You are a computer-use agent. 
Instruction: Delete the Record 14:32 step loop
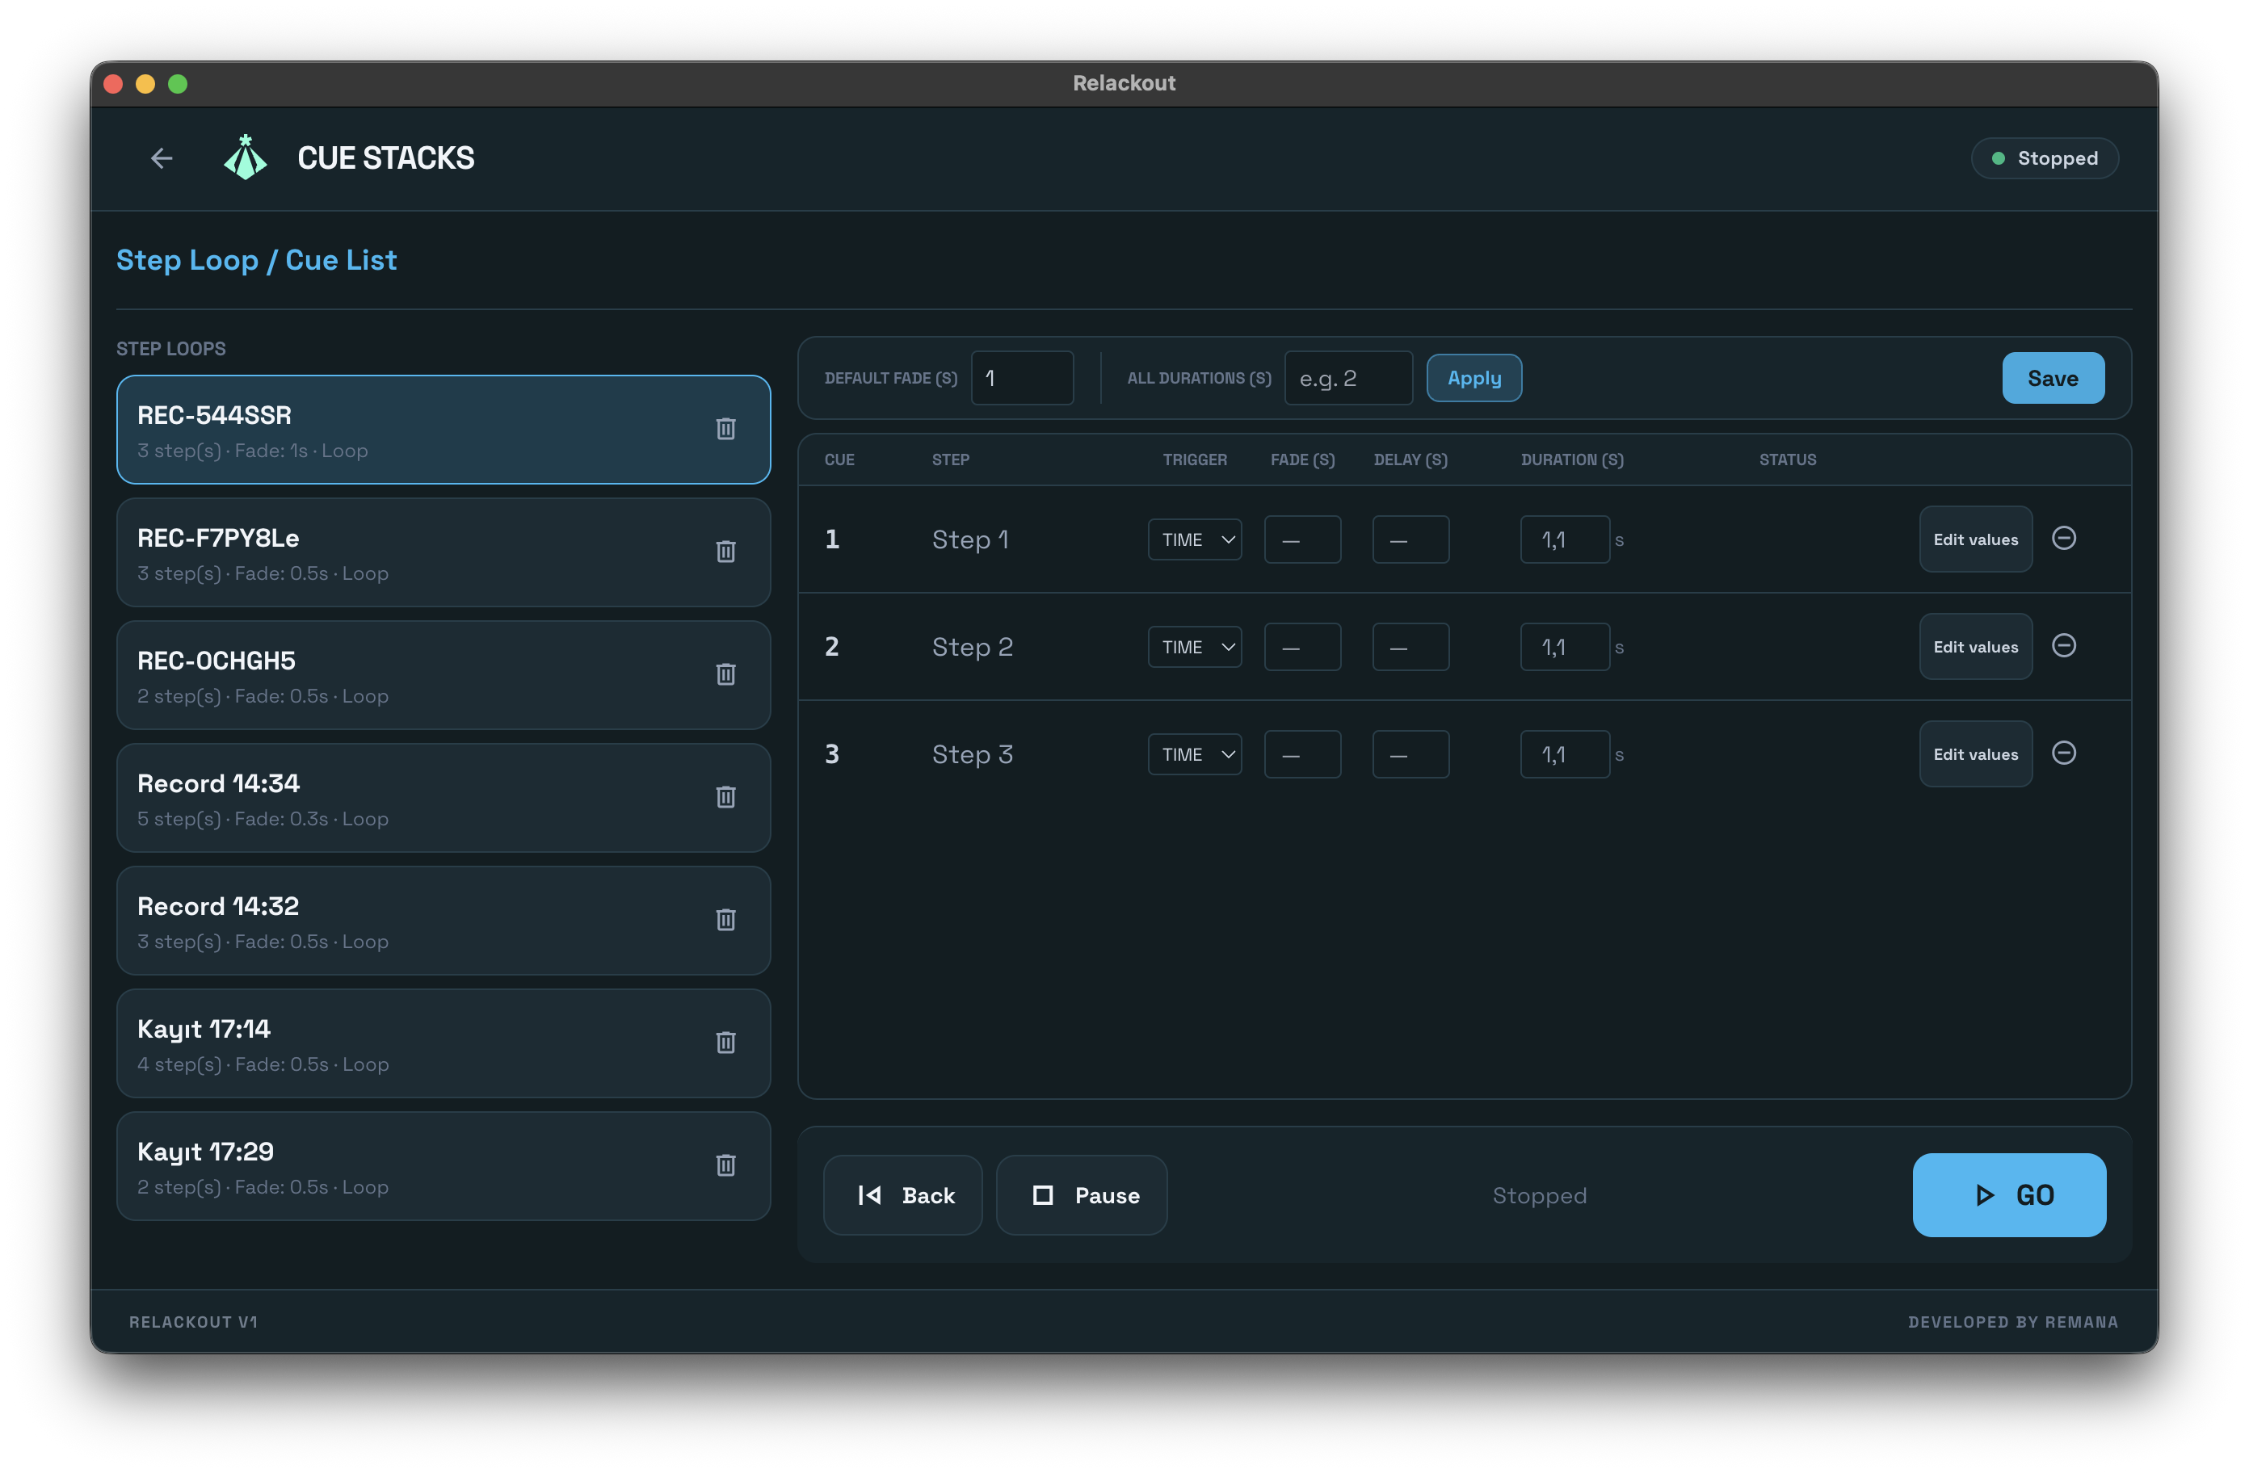pos(725,921)
